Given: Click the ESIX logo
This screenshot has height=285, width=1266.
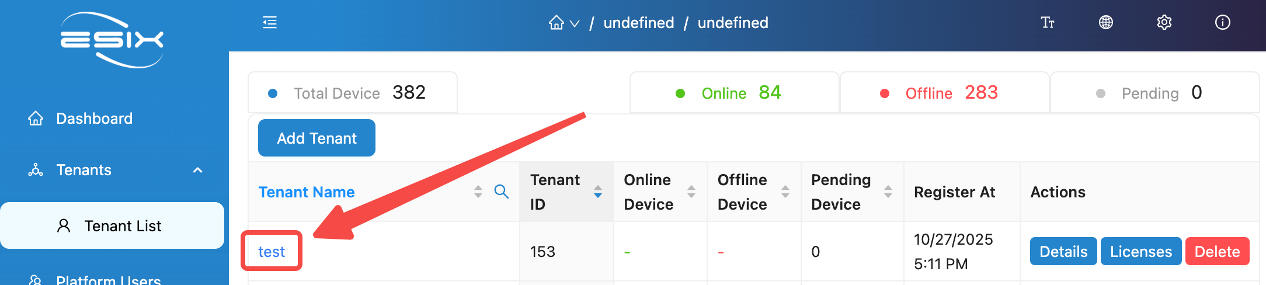Looking at the screenshot, I should pos(112,40).
